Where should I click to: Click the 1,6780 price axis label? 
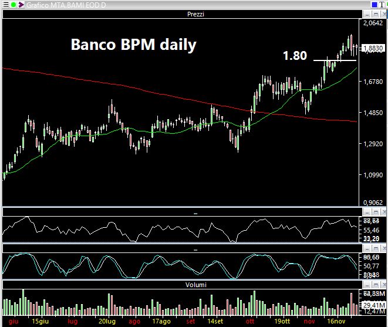coord(373,82)
